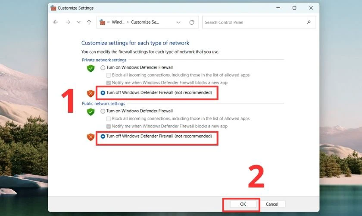Click the Cancel button
The width and height of the screenshot is (362, 216).
point(272,204)
